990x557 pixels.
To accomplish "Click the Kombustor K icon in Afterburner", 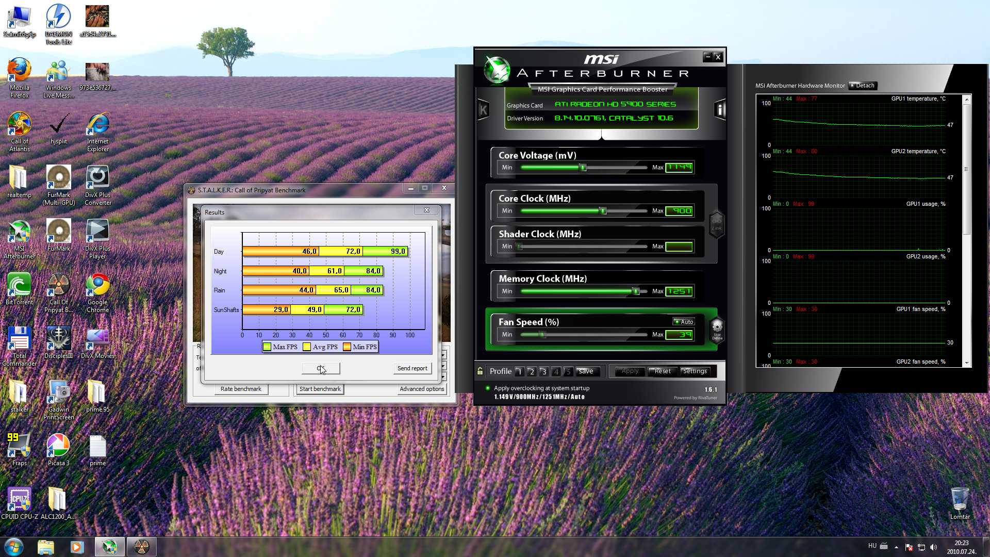I will coord(483,109).
